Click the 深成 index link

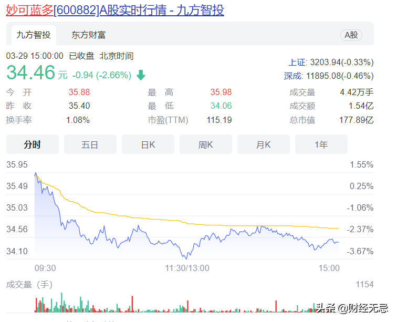pos(293,76)
